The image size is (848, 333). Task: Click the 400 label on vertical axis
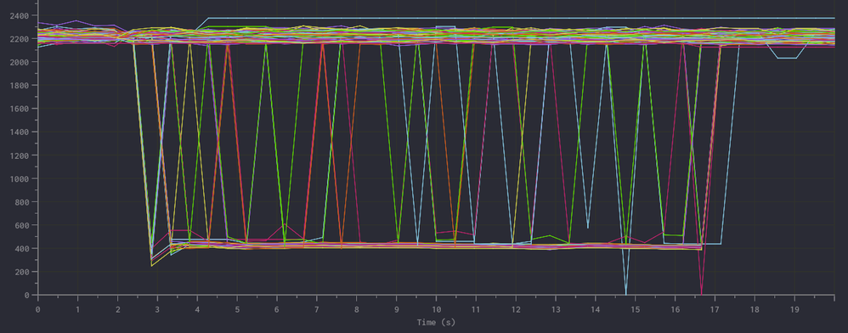pos(21,248)
